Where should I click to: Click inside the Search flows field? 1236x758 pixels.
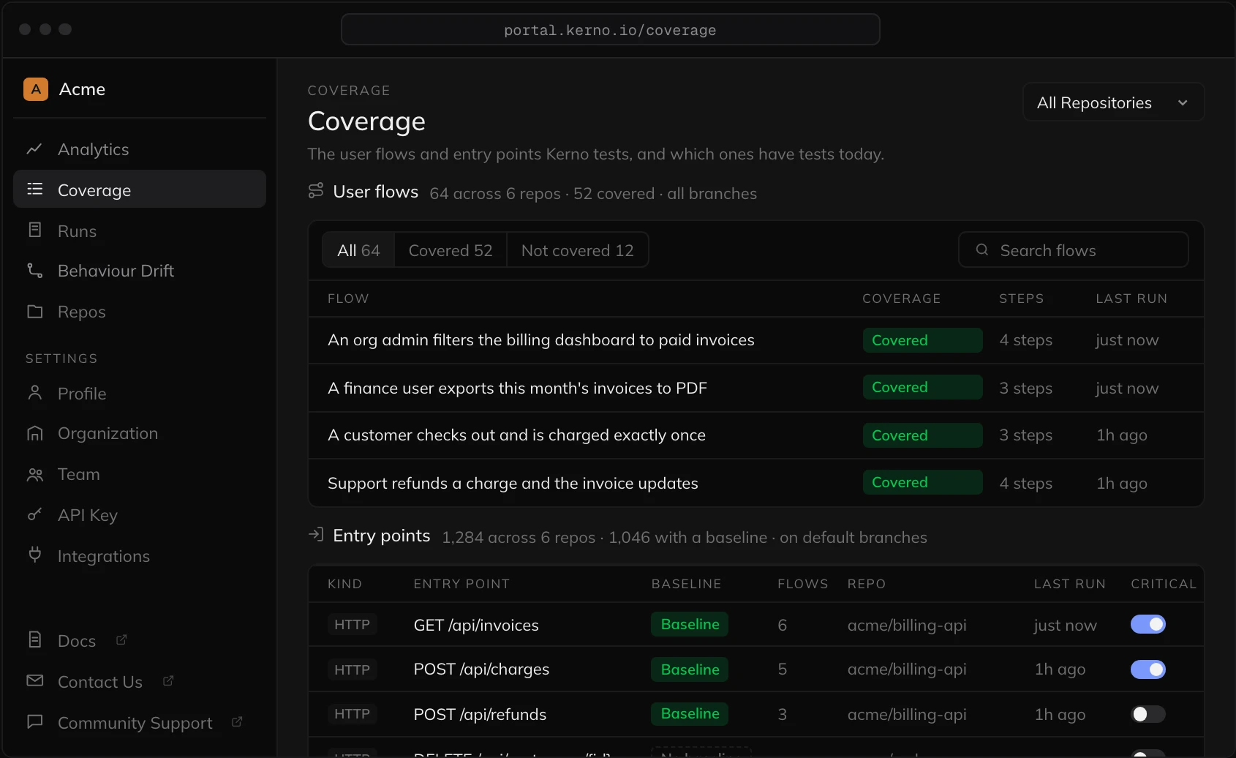pos(1073,250)
